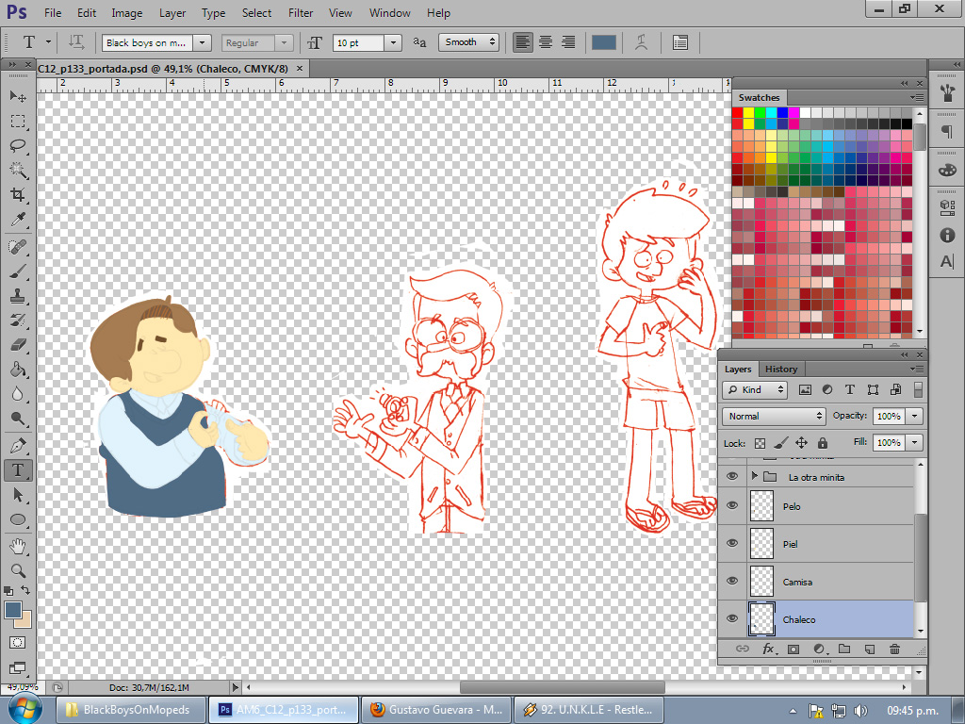Delete the selected layer
Image resolution: width=965 pixels, height=724 pixels.
pos(895,649)
